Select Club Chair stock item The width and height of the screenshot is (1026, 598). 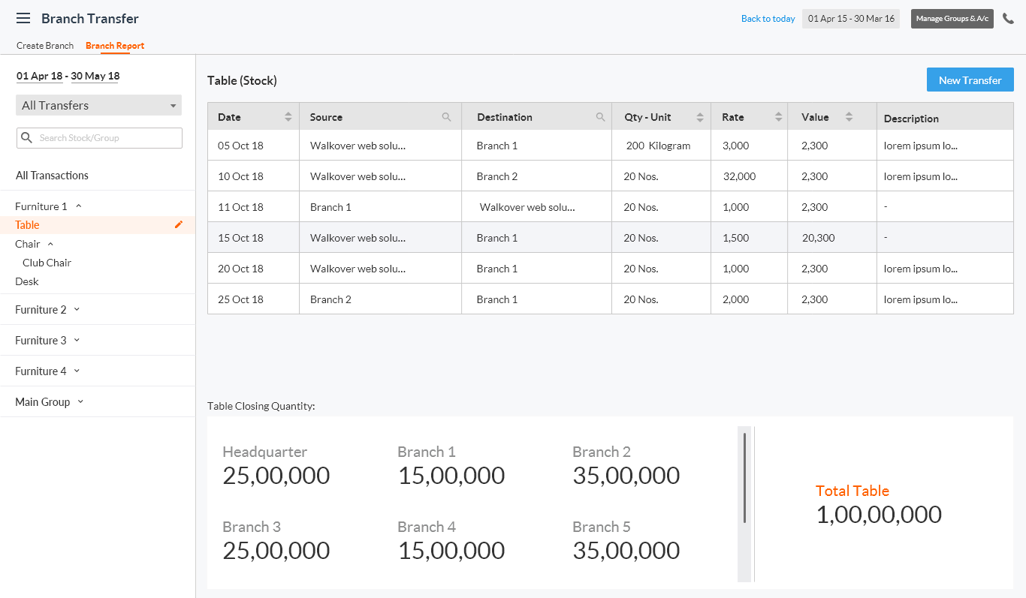click(47, 263)
